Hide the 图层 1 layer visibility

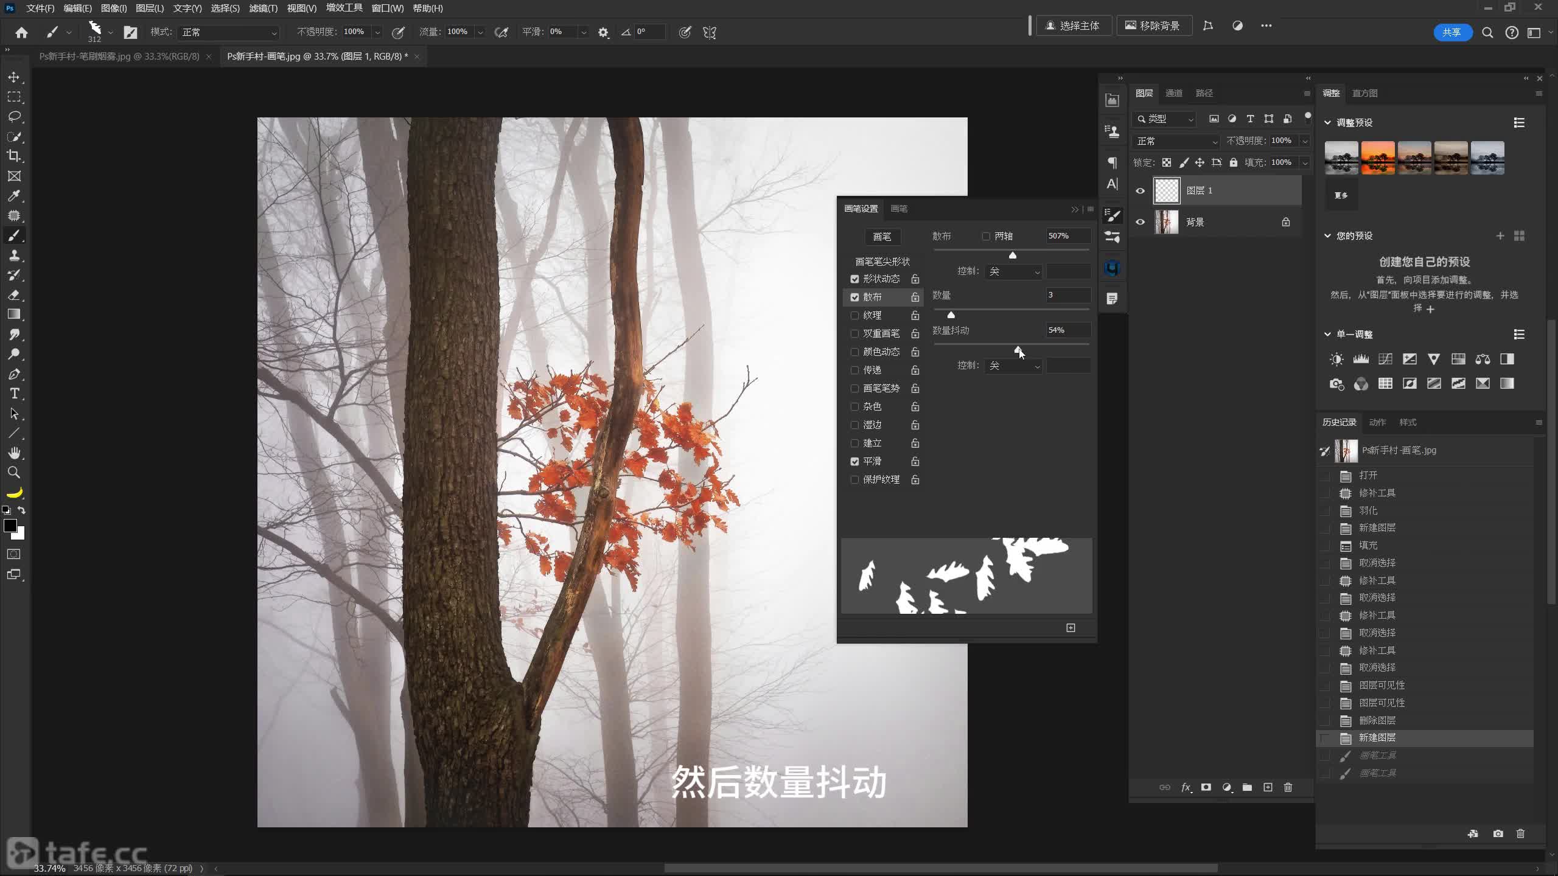click(1141, 191)
